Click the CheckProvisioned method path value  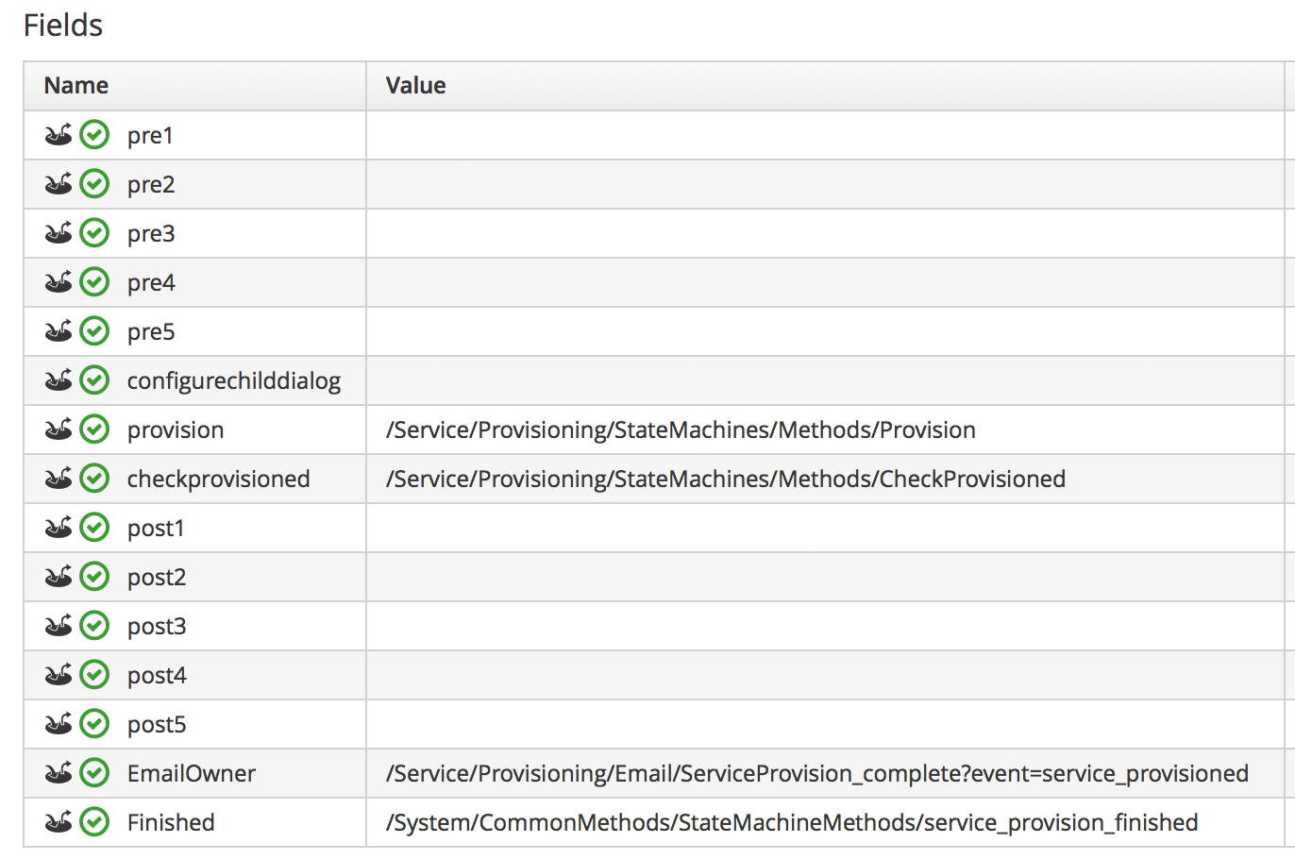coord(725,480)
